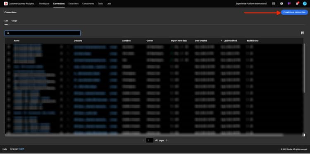
Task: Click the Adobe logo icon
Action: [x=5, y=4]
